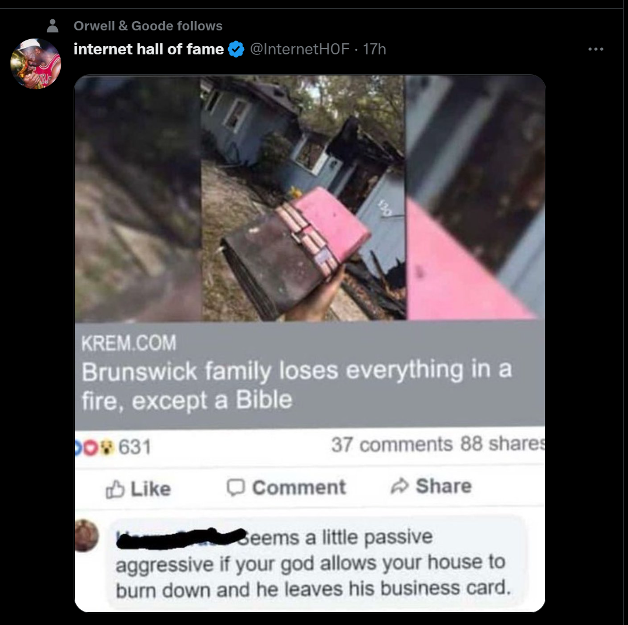This screenshot has width=628, height=625.
Task: Click the internet hall of fame display name
Action: [148, 49]
